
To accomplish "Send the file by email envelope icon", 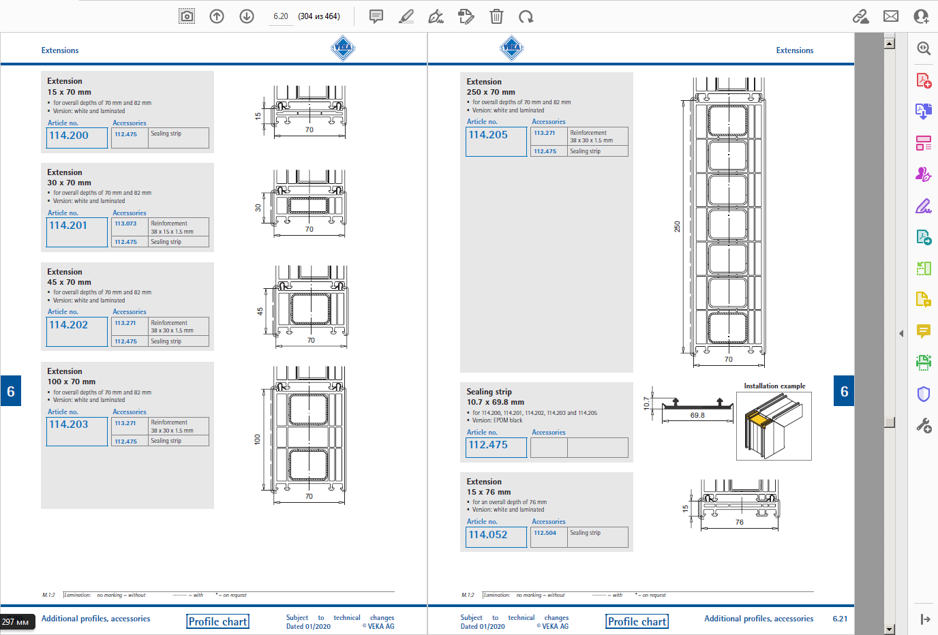I will (890, 16).
